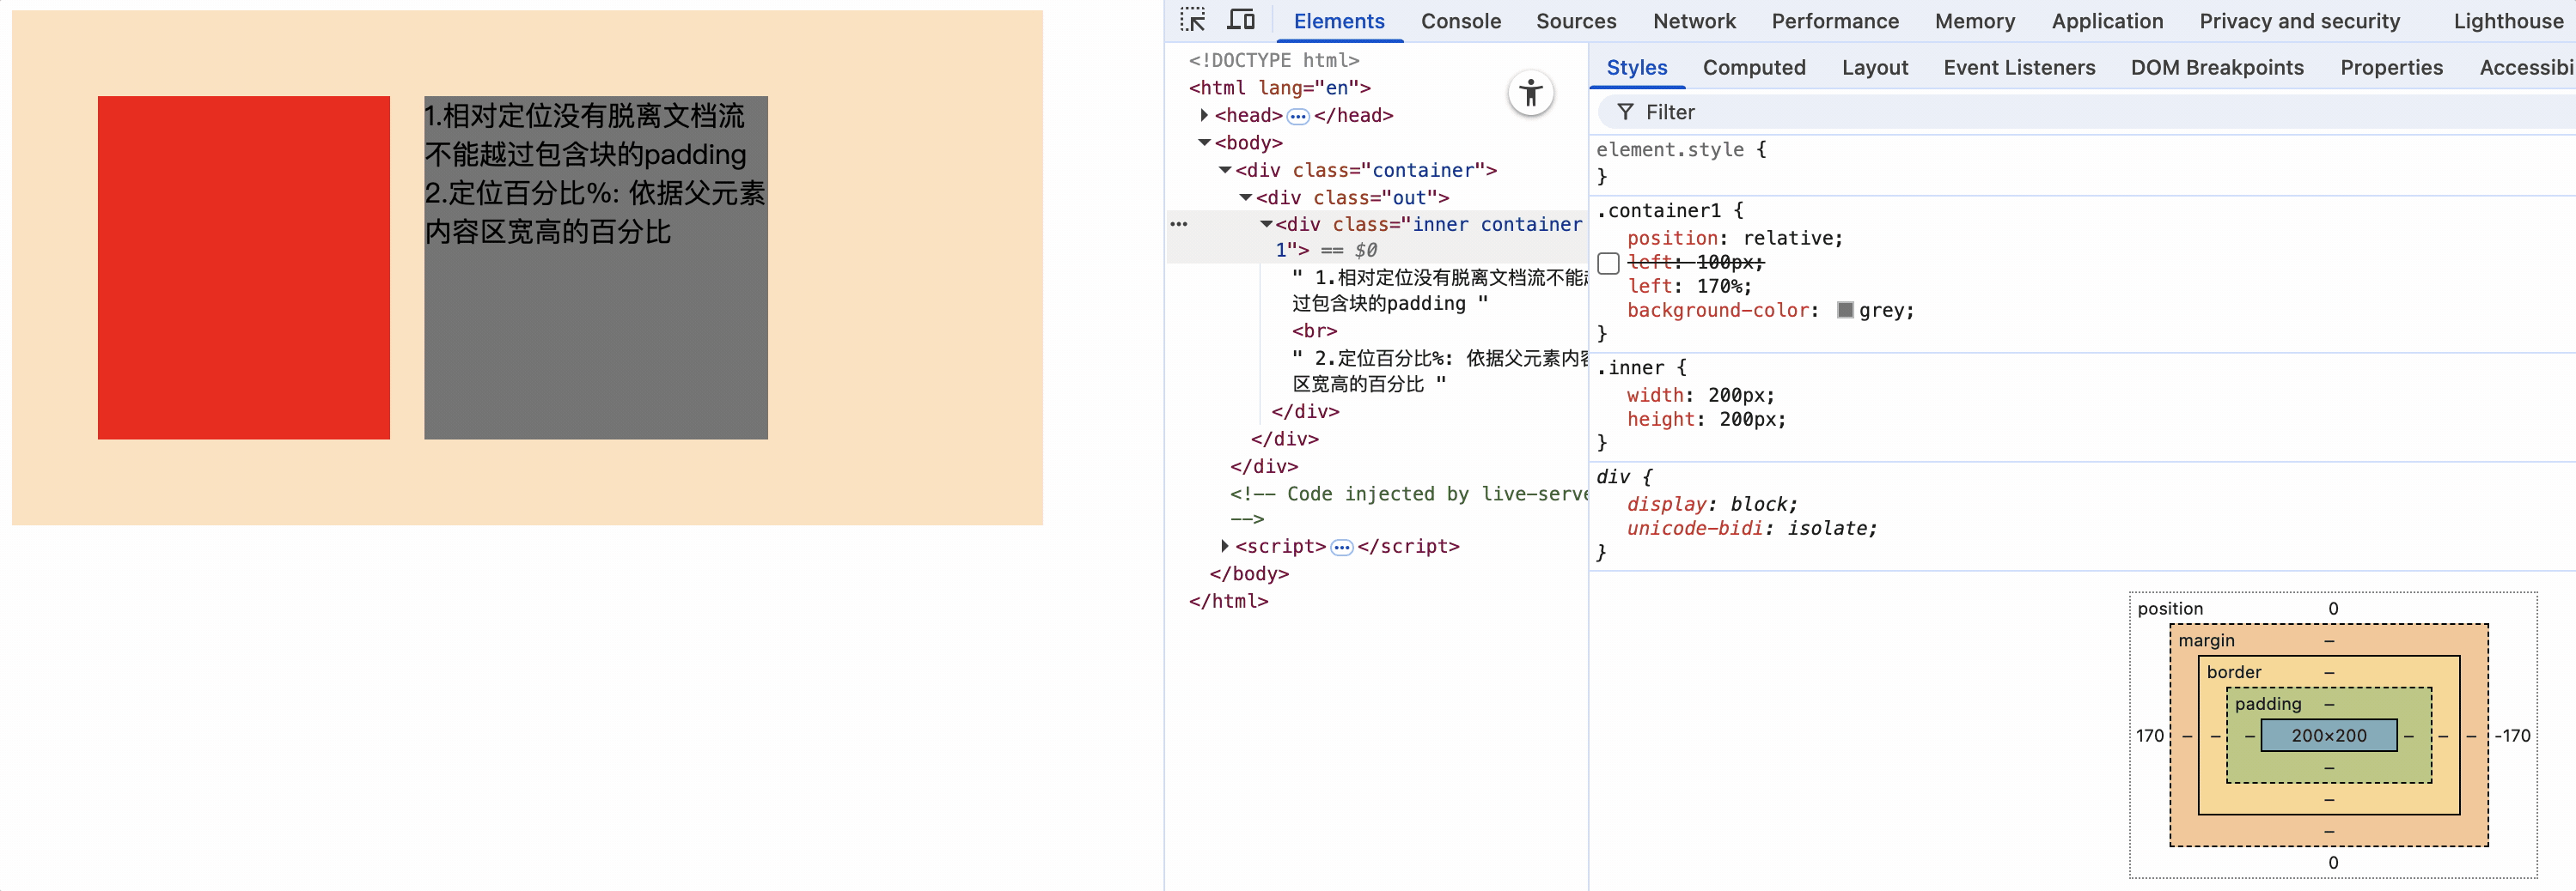This screenshot has width=2576, height=891.
Task: Open the Network panel tab
Action: point(1694,21)
